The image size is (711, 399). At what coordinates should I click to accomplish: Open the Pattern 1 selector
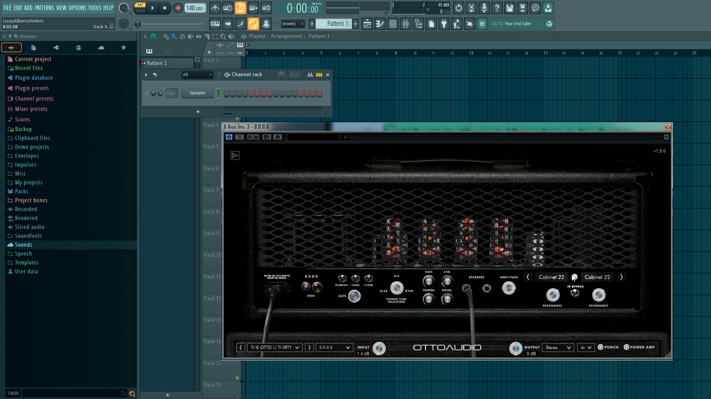pos(338,23)
